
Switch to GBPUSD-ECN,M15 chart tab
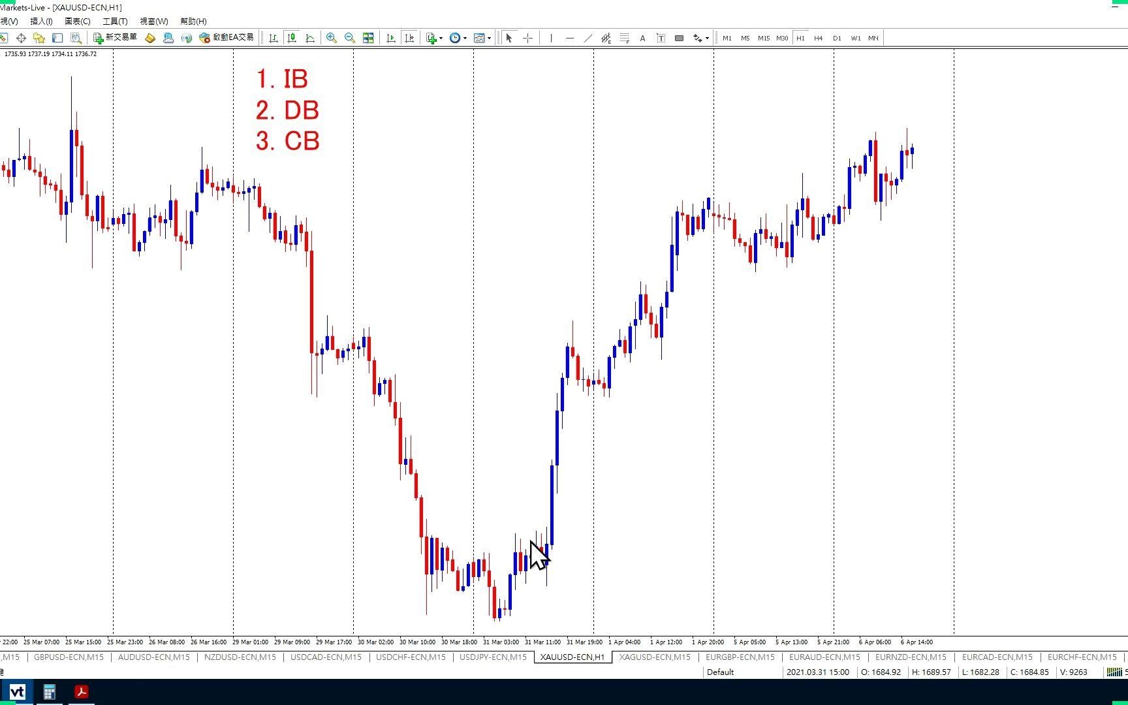point(69,657)
